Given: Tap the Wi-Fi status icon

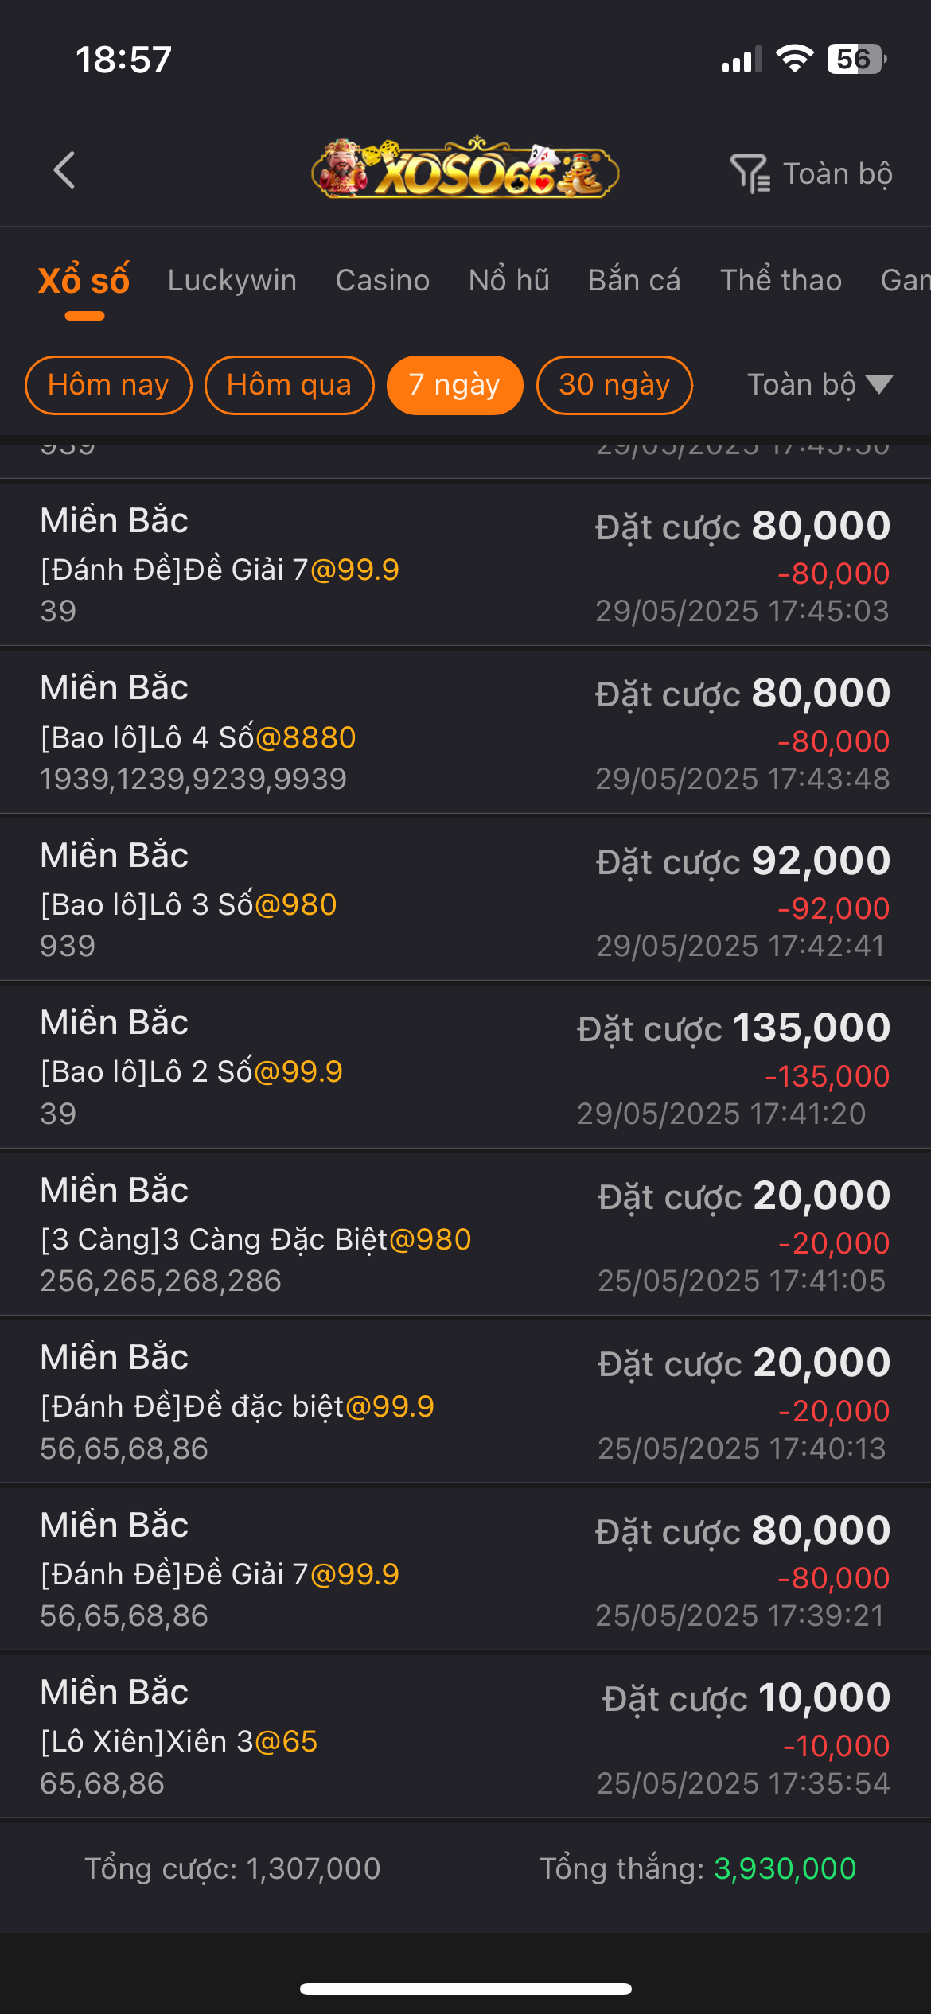Looking at the screenshot, I should coord(794,59).
